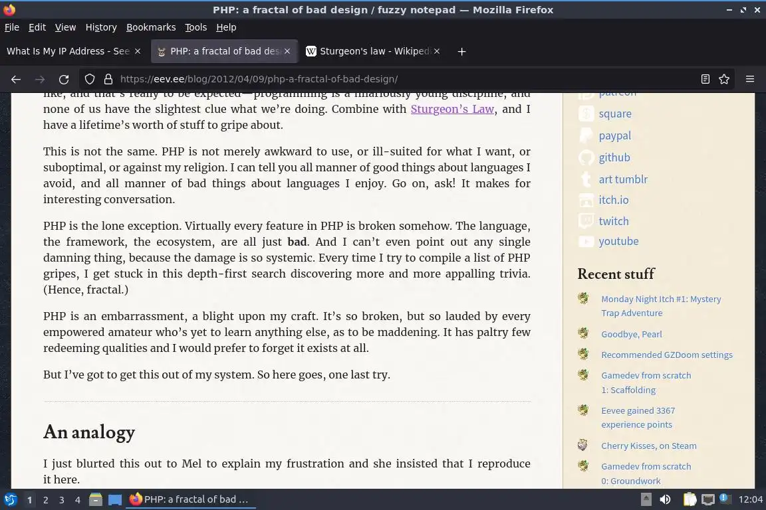The height and width of the screenshot is (510, 766).
Task: Open the File menu
Action: coord(12,27)
